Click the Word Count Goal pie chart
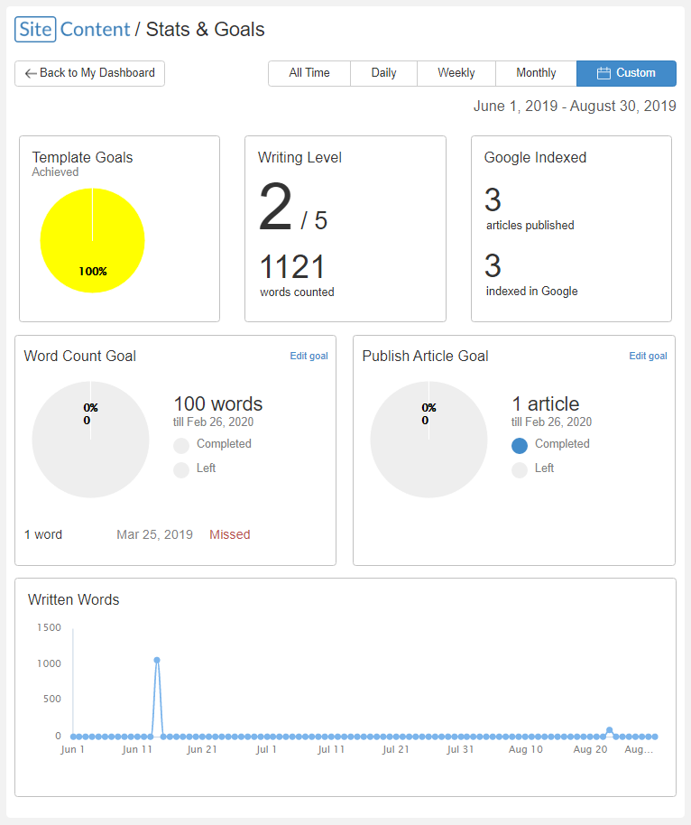691x825 pixels. [90, 440]
